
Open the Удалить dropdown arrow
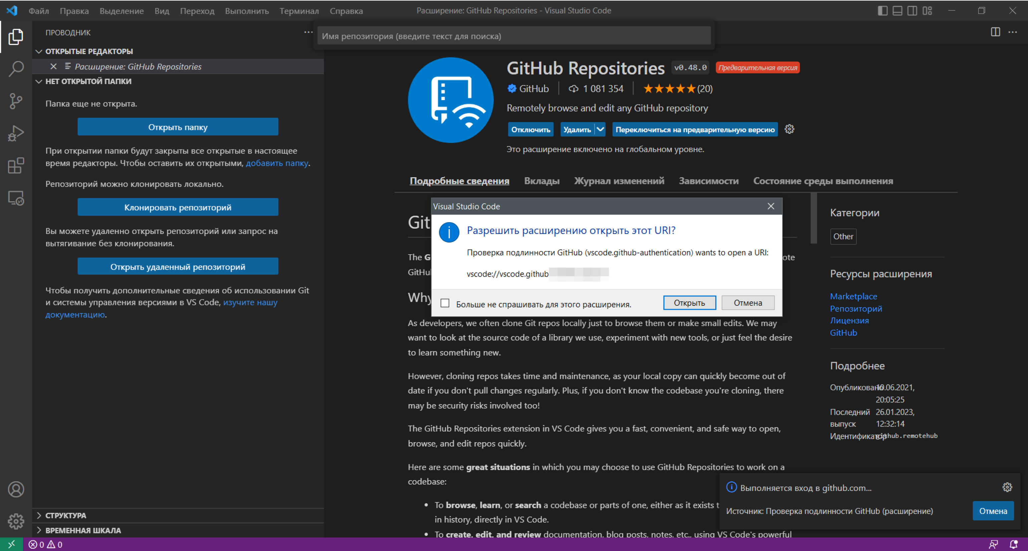tap(600, 129)
